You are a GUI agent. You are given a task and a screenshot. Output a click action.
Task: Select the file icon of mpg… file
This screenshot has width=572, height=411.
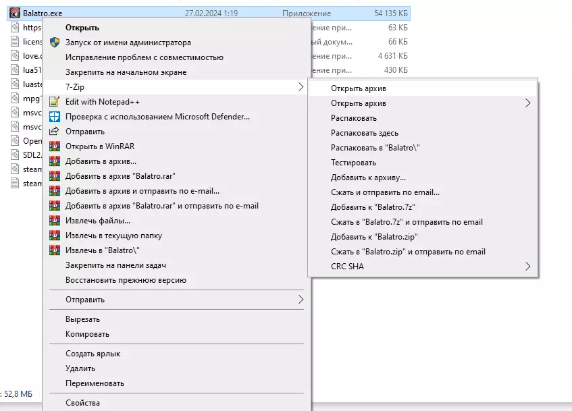tap(15, 99)
